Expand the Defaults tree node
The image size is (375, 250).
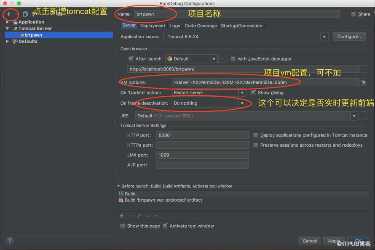pyautogui.click(x=8, y=41)
